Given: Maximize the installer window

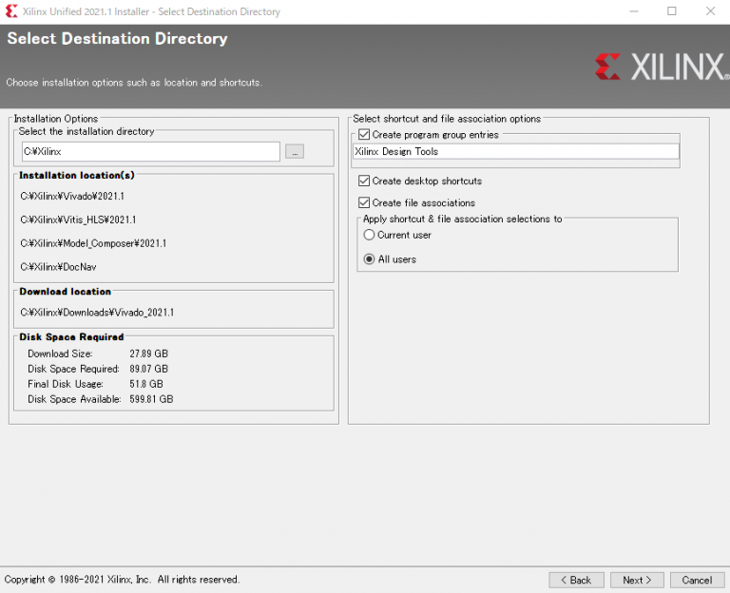Looking at the screenshot, I should tap(672, 11).
